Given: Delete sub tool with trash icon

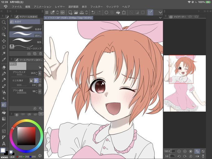Looking at the screenshot, I should [41, 54].
